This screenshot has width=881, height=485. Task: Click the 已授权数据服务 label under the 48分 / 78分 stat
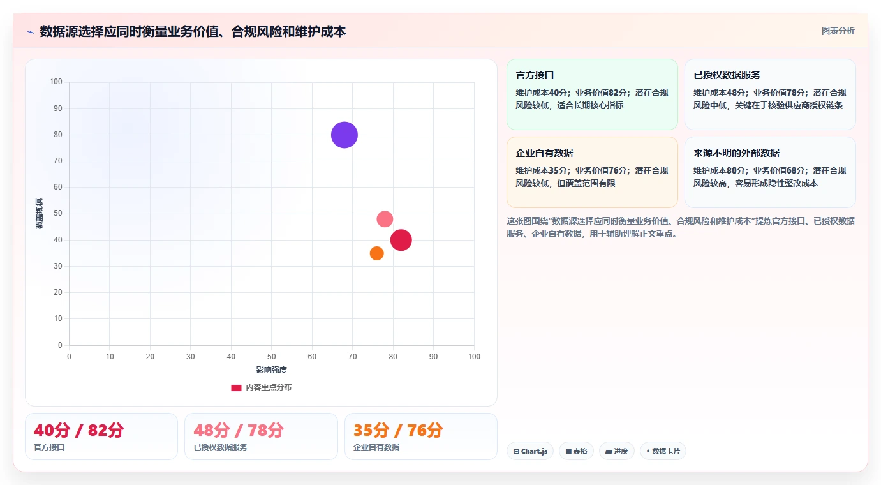[x=220, y=447]
